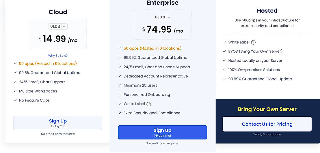Click the Hosted plan heading
Viewport: 320px width, 153px height.
(x=267, y=11)
